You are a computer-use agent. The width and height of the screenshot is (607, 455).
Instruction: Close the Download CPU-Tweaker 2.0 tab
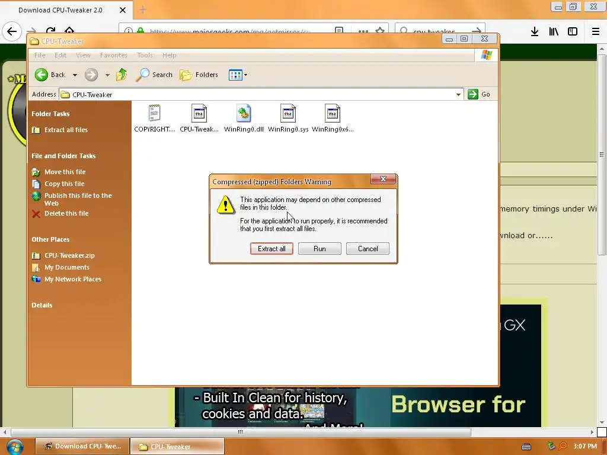pos(122,10)
